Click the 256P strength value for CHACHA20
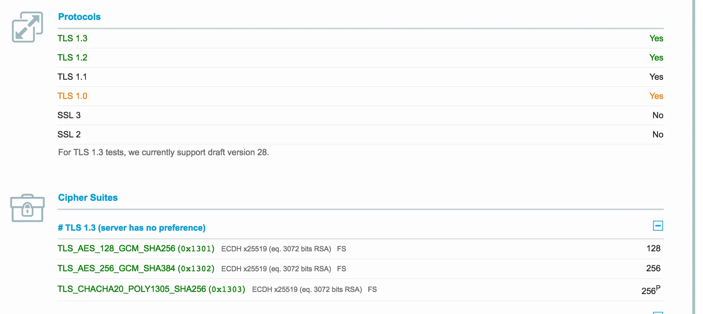This screenshot has width=703, height=314. [x=651, y=290]
